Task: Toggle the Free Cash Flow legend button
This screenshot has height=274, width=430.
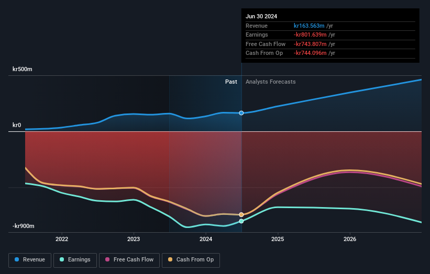Action: click(x=129, y=260)
